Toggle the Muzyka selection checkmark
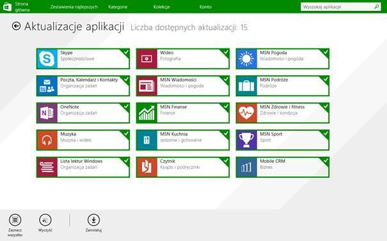The height and width of the screenshot is (241, 387). point(126,133)
